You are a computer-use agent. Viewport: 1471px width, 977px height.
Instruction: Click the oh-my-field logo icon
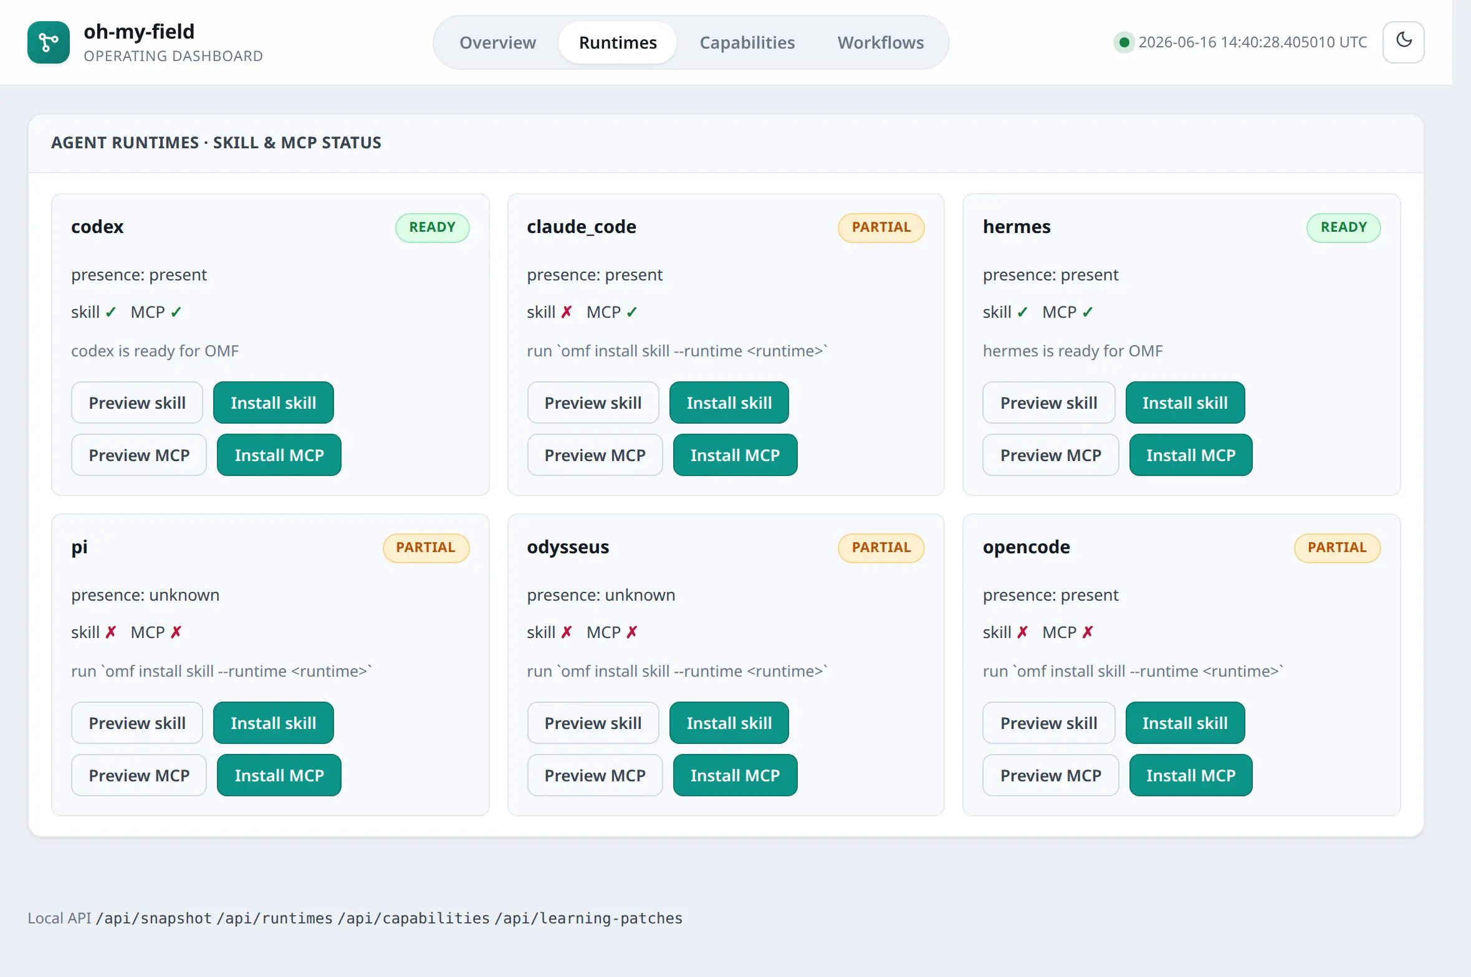click(x=49, y=42)
